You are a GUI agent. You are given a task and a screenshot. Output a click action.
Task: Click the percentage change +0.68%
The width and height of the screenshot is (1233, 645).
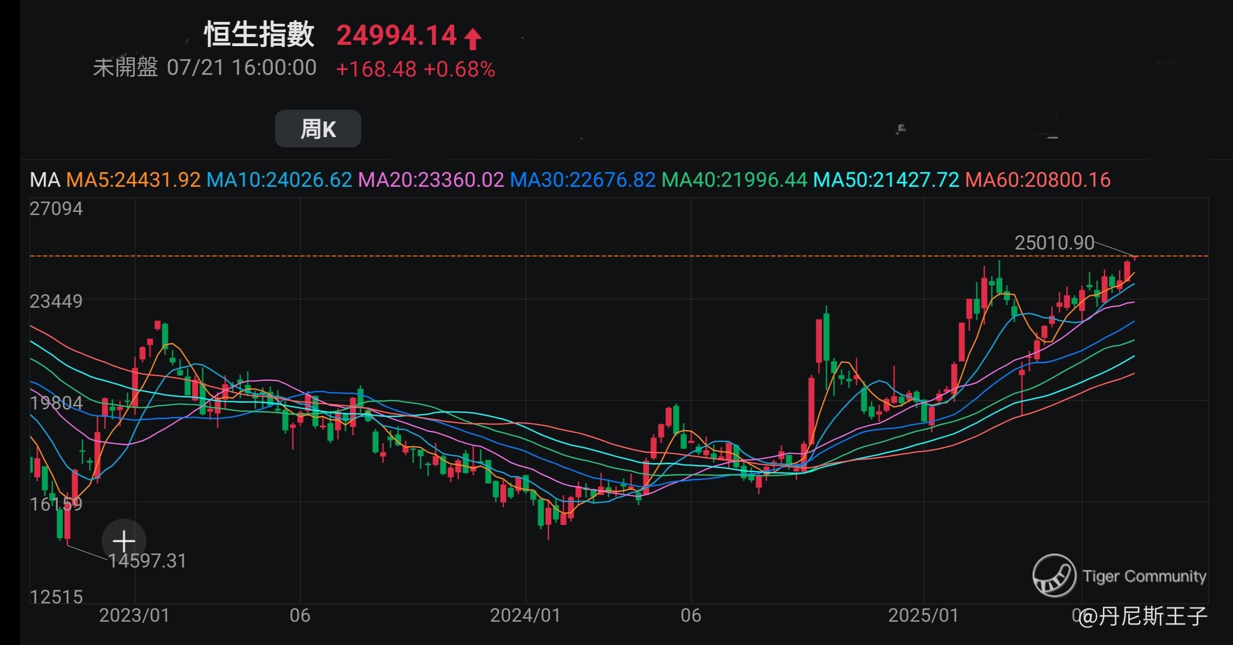tap(459, 69)
